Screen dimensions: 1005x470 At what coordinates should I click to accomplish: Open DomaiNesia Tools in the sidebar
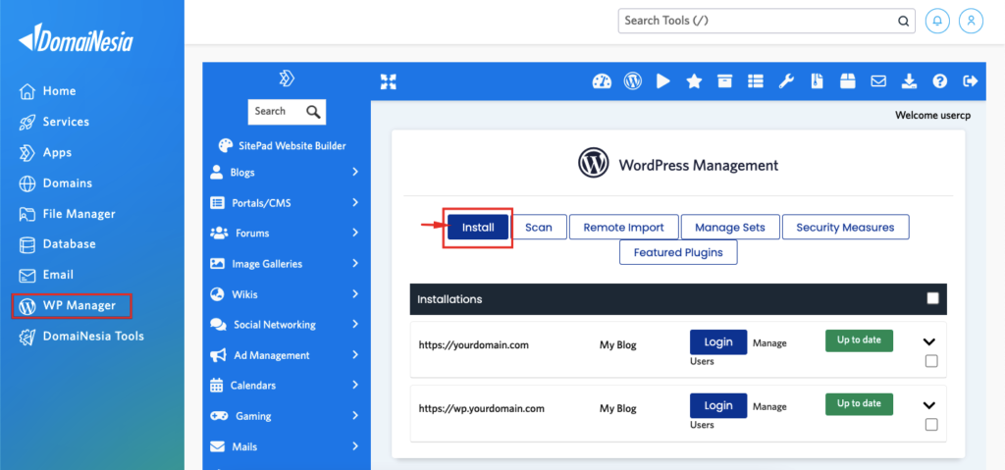pos(80,336)
